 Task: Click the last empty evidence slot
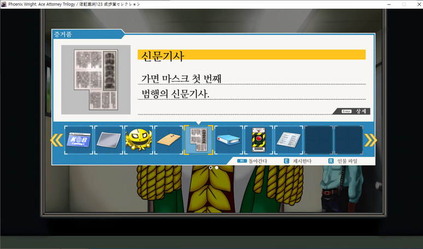349,140
